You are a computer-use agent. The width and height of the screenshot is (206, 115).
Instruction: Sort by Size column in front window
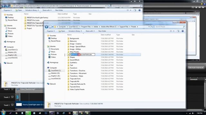click(x=133, y=35)
